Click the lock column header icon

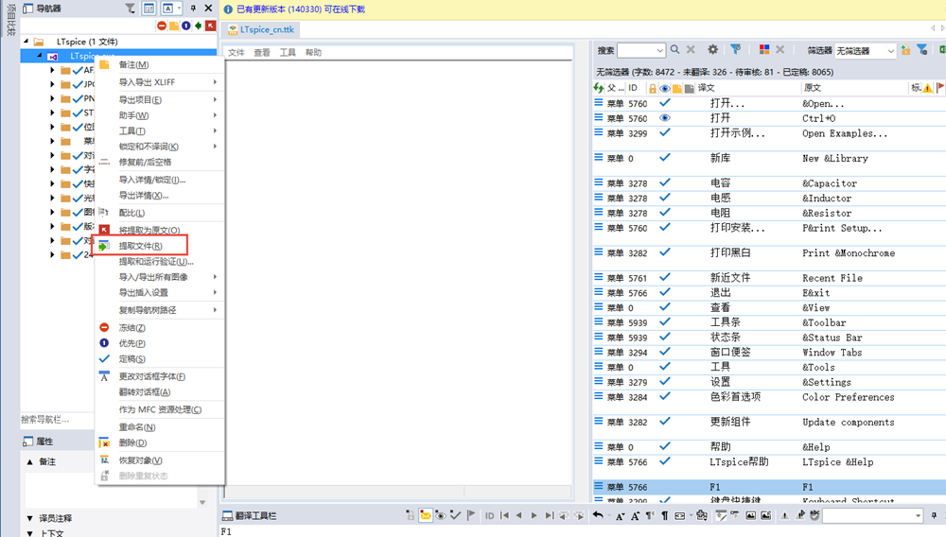pyautogui.click(x=652, y=89)
